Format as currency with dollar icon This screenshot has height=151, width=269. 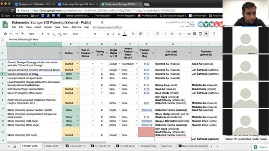click(x=42, y=34)
